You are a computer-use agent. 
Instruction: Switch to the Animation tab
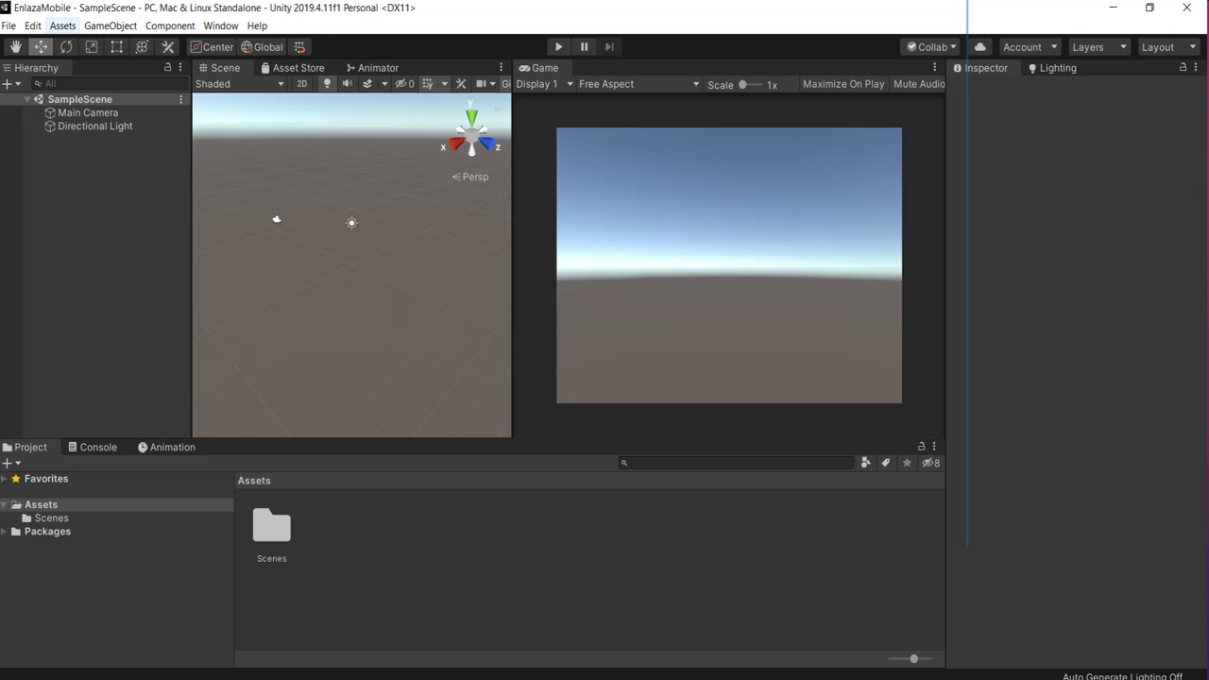point(166,448)
